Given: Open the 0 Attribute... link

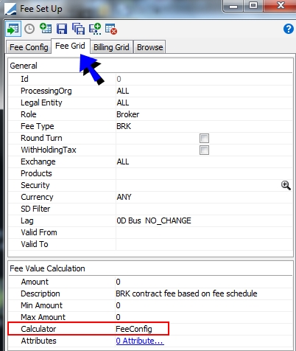Looking at the screenshot, I should coord(140,341).
